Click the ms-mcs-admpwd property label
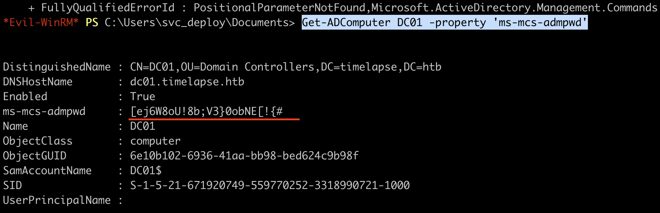The height and width of the screenshot is (213, 660). [x=44, y=111]
